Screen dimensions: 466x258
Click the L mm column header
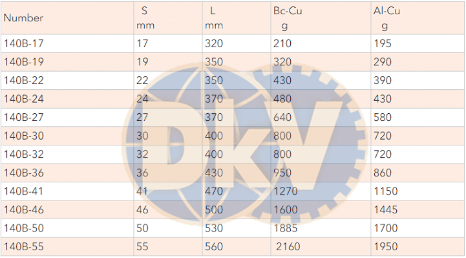[214, 18]
